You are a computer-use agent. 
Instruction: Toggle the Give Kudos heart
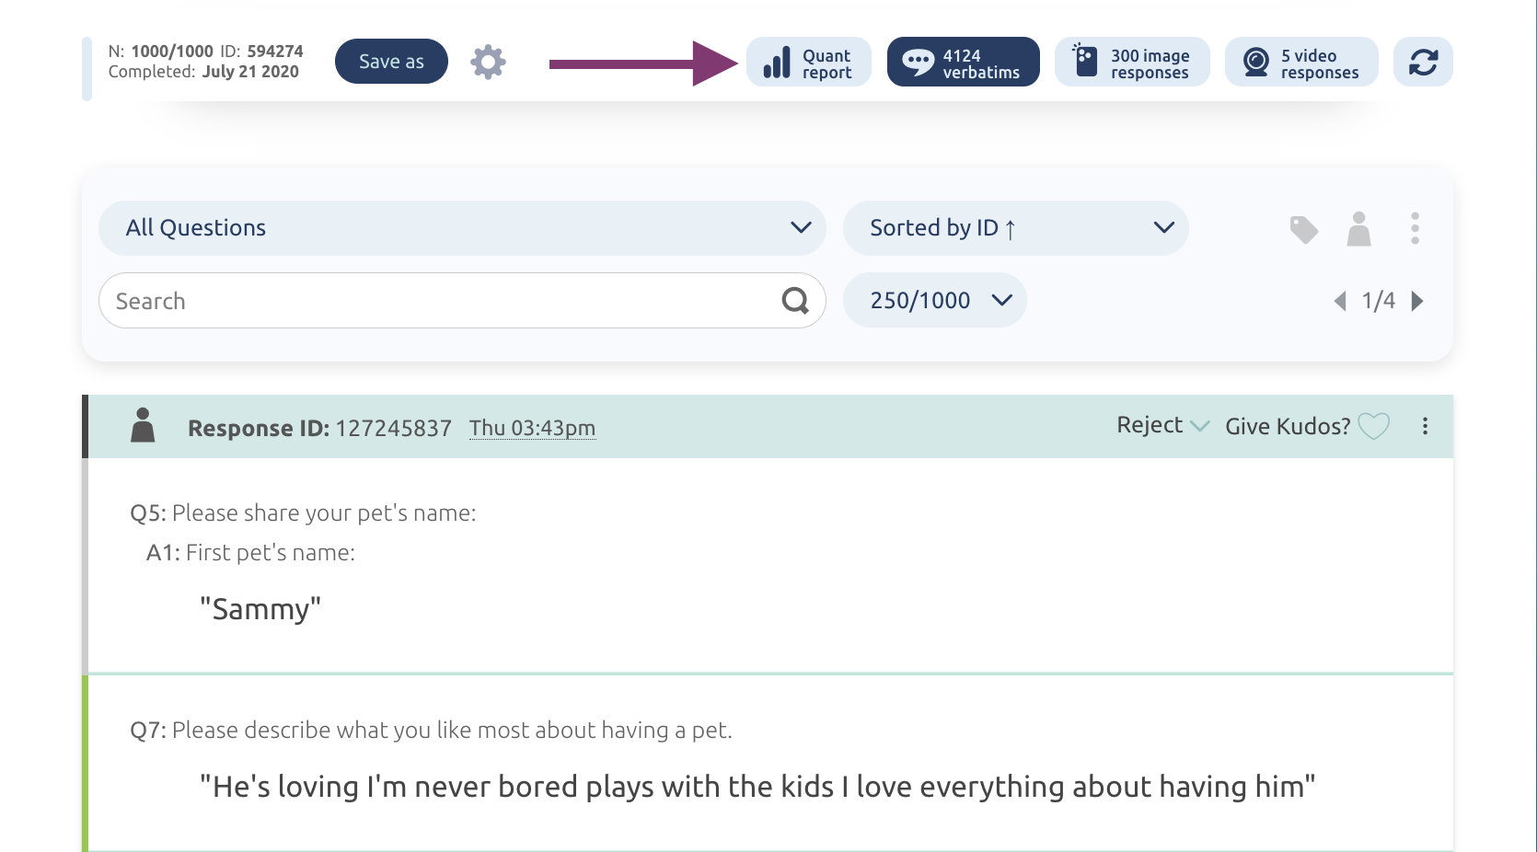tap(1373, 426)
